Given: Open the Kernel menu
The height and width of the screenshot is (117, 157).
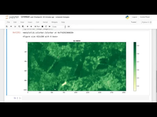Looking at the screenshot, I should point(45,22).
